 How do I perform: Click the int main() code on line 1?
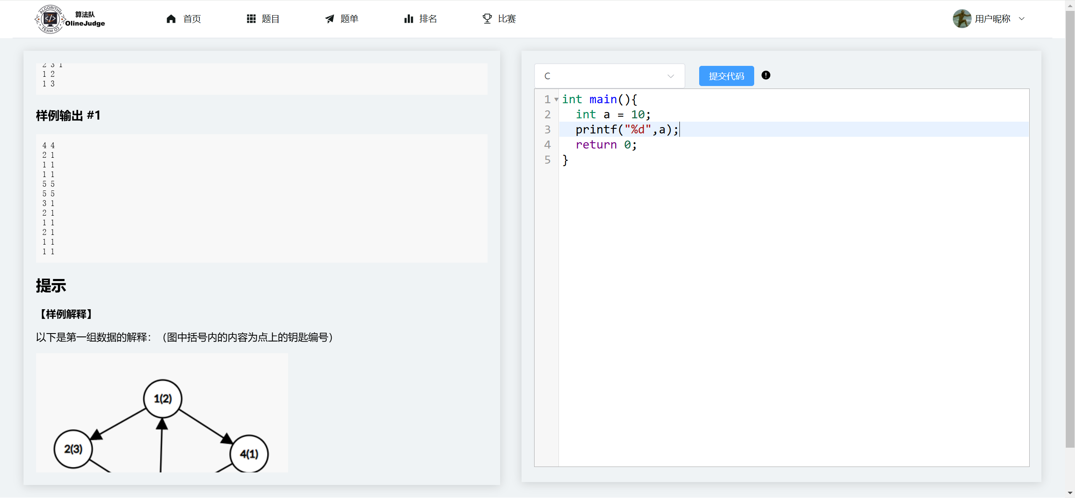click(600, 99)
